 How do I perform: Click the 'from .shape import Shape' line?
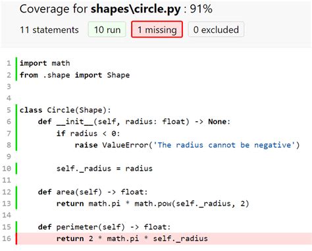(x=74, y=75)
